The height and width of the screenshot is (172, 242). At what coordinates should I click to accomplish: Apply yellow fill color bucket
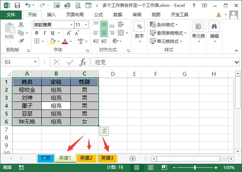tap(53, 41)
